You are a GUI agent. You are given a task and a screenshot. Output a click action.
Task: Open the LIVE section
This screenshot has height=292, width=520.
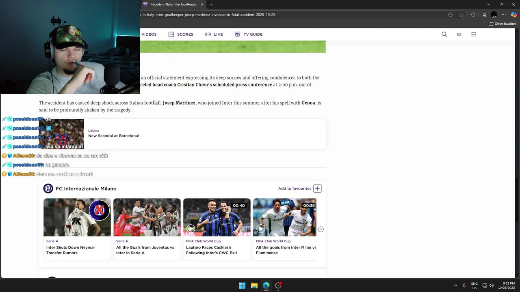coord(214,34)
